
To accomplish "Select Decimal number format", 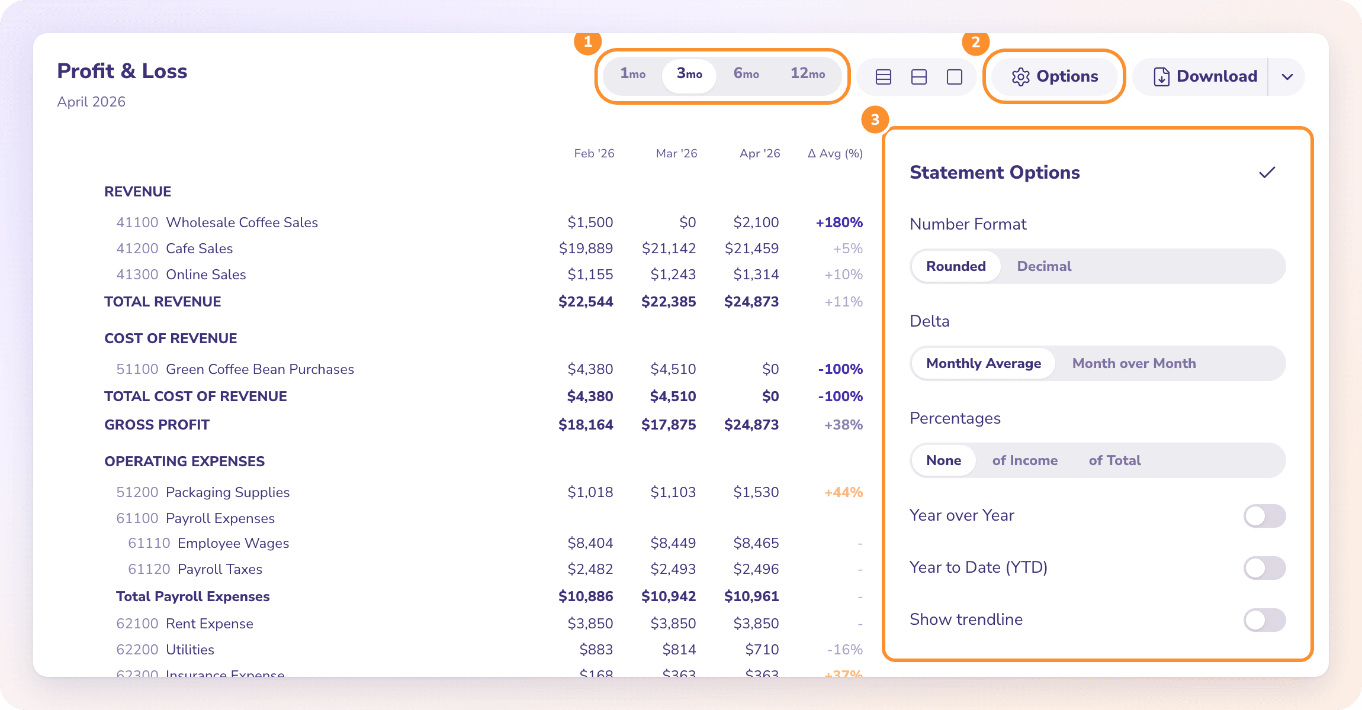I will click(x=1044, y=266).
